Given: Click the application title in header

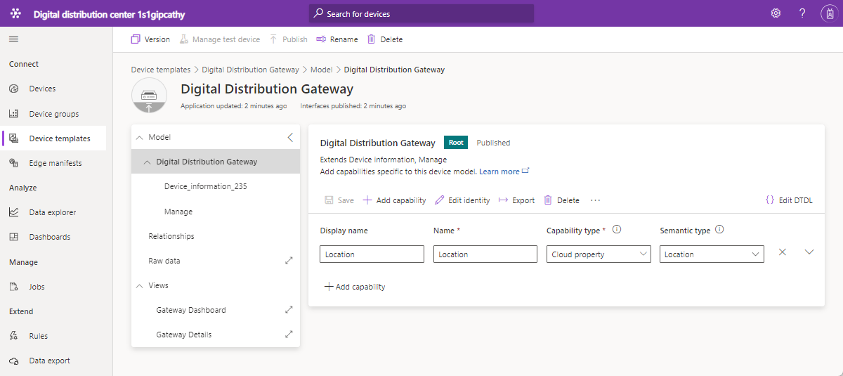Looking at the screenshot, I should [109, 14].
